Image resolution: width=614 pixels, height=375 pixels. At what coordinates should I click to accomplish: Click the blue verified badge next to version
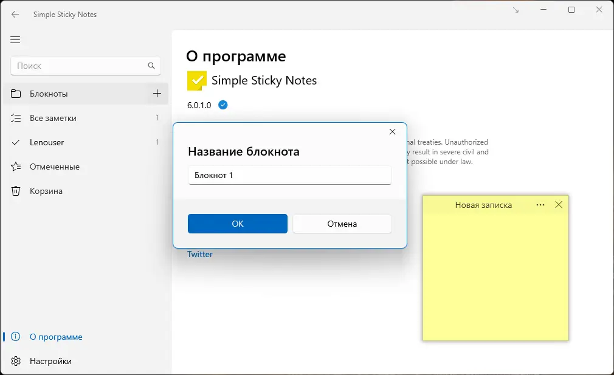[x=223, y=105]
